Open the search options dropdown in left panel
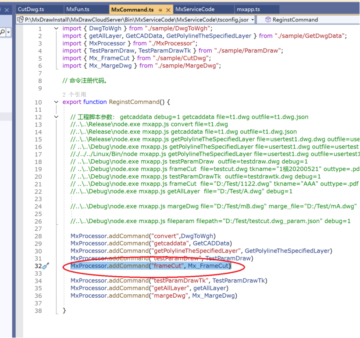 tap(8, 32)
